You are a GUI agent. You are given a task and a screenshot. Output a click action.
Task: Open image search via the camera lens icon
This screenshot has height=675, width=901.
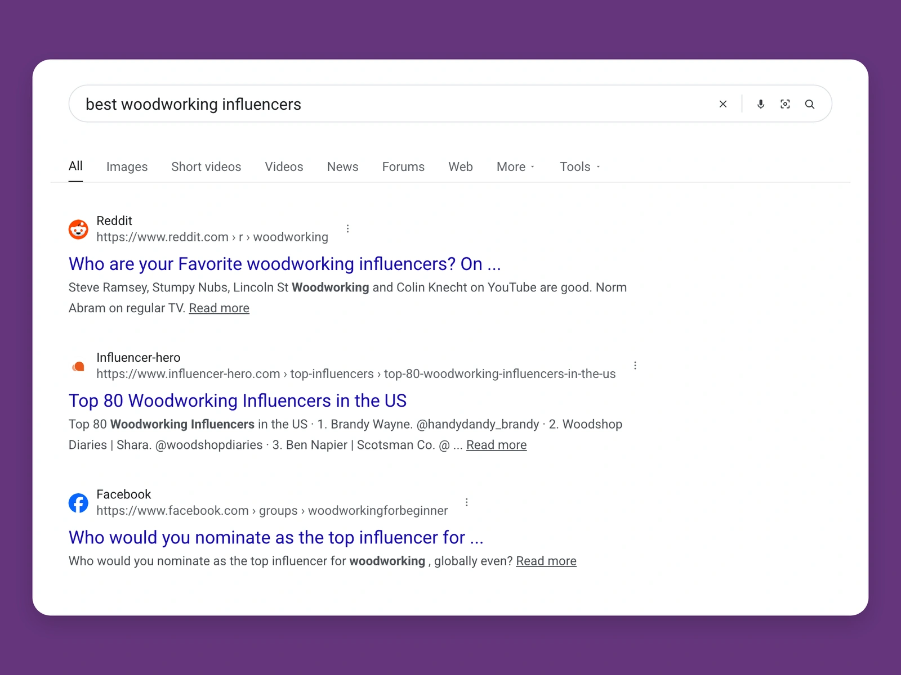tap(785, 104)
